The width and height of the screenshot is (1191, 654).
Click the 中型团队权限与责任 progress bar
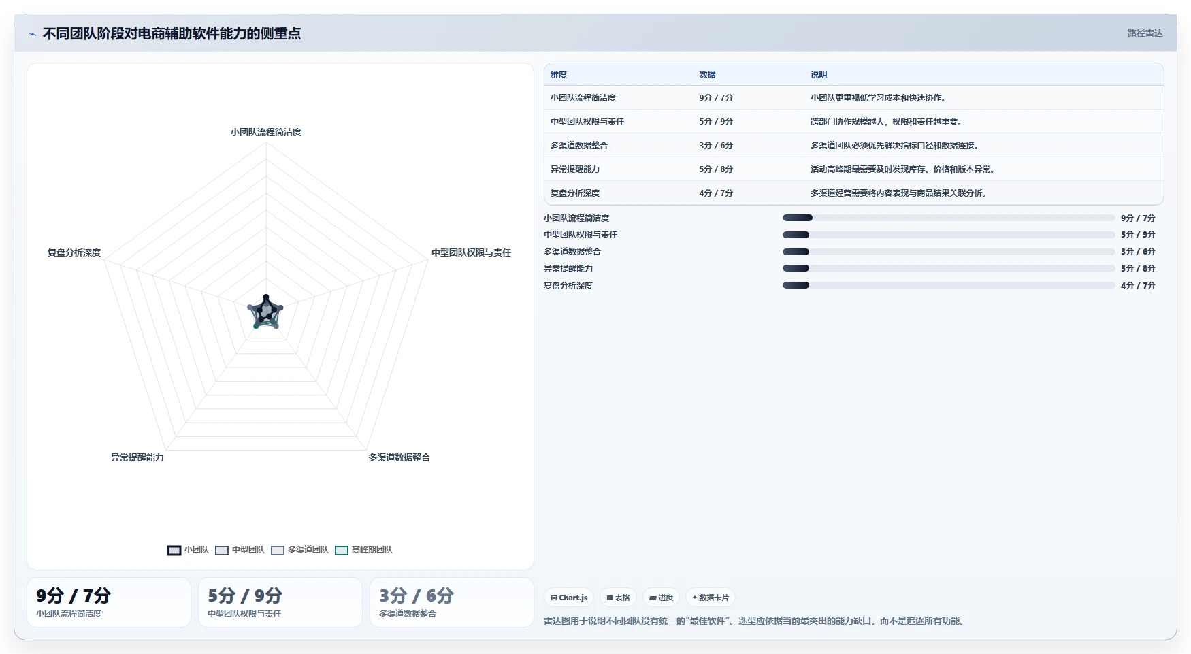(x=949, y=235)
